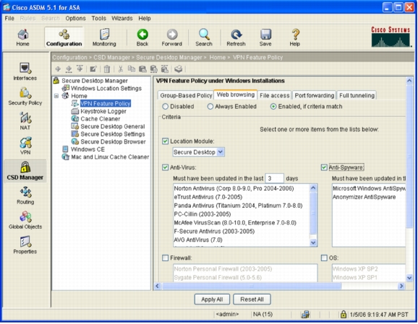Click the Forward arrow icon

point(171,38)
